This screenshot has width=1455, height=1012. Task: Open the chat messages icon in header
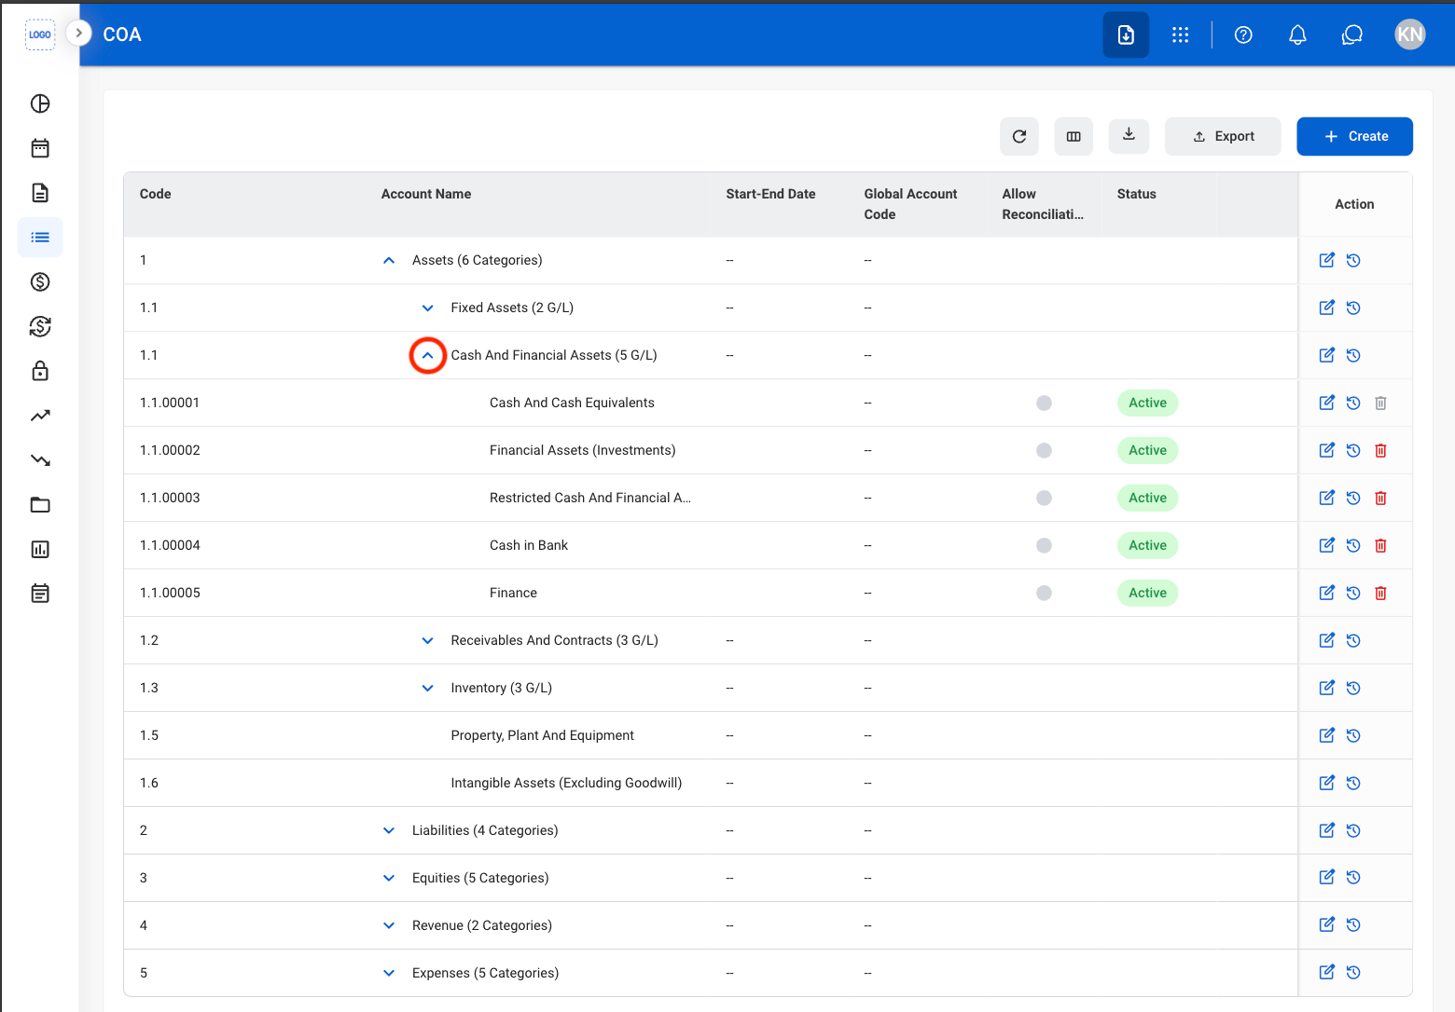[x=1351, y=34]
